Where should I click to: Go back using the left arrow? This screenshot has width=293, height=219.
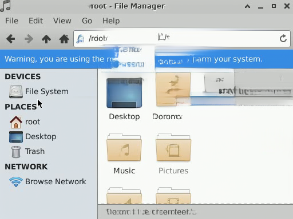pyautogui.click(x=10, y=39)
